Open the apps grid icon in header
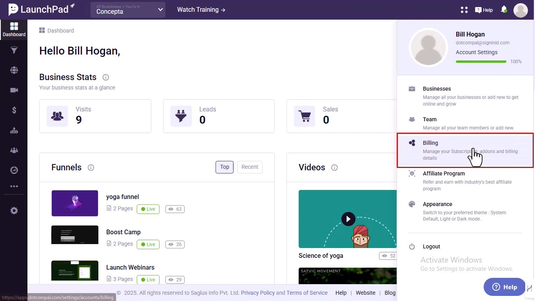 464,10
